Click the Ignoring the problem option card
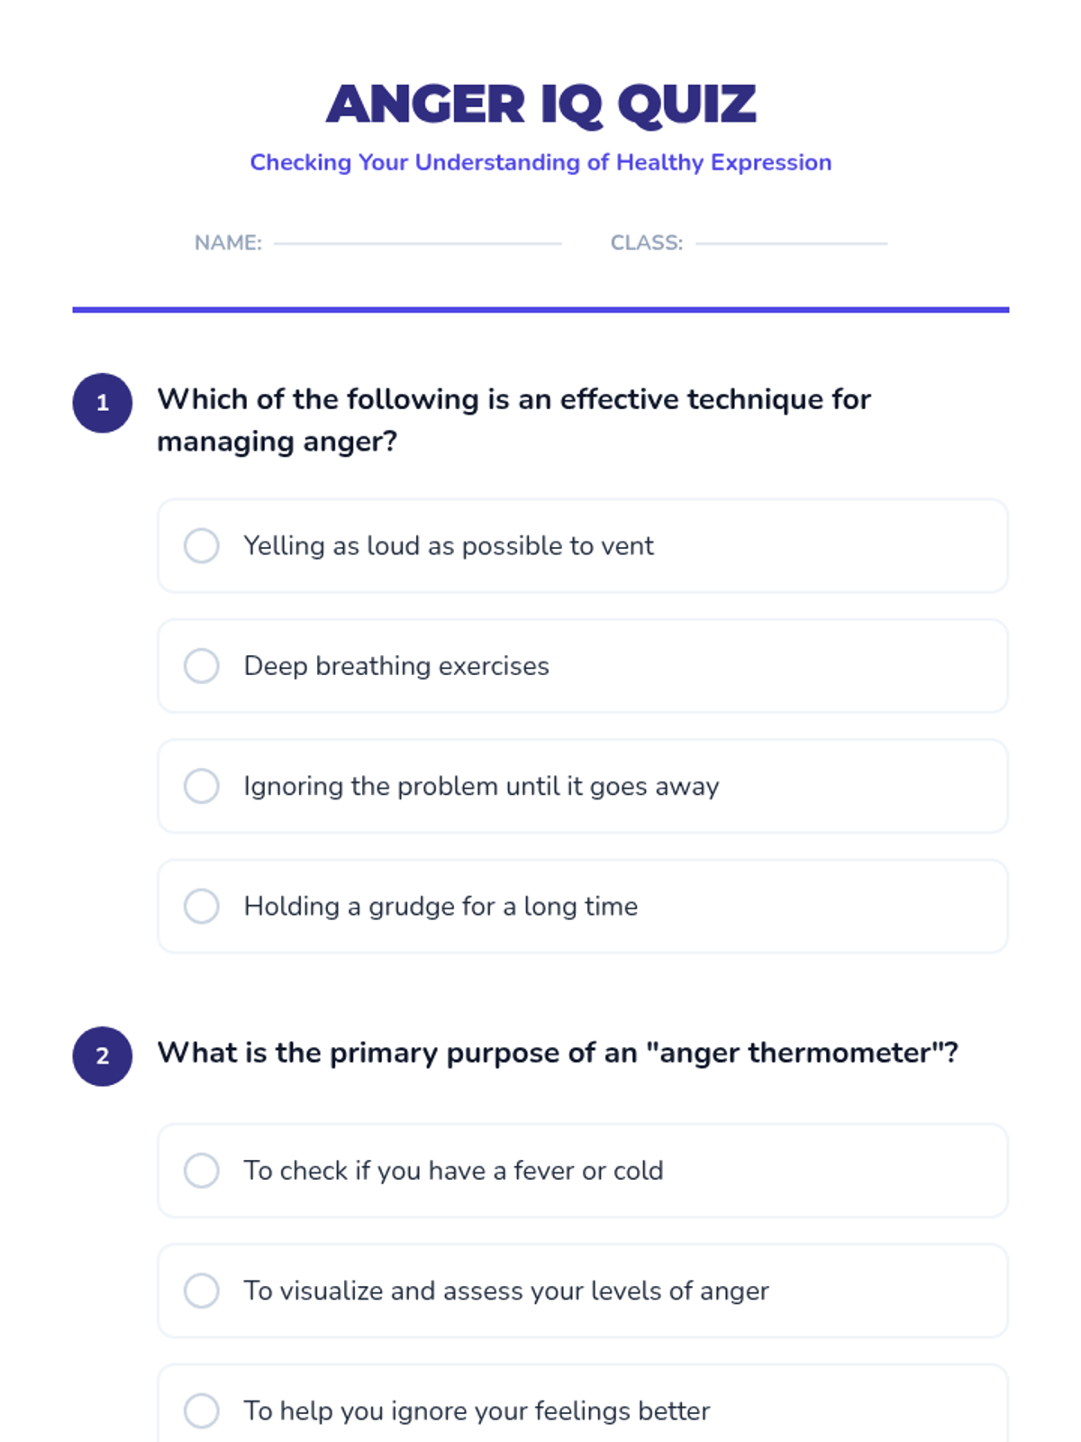 tap(583, 786)
